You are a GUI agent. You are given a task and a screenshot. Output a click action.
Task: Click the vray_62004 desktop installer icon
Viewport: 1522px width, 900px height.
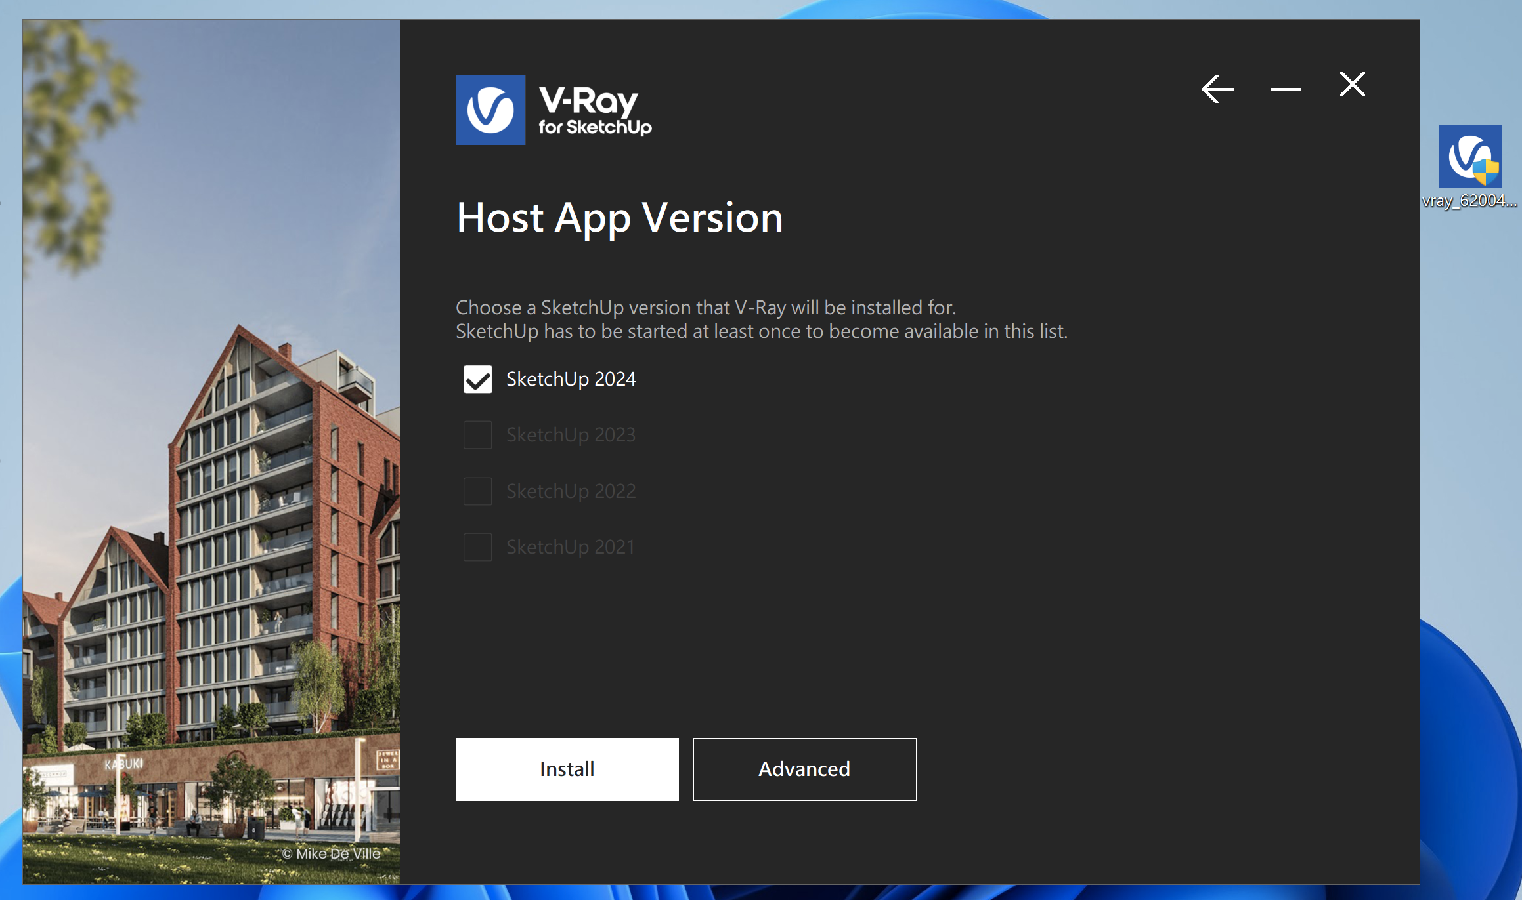tap(1469, 157)
